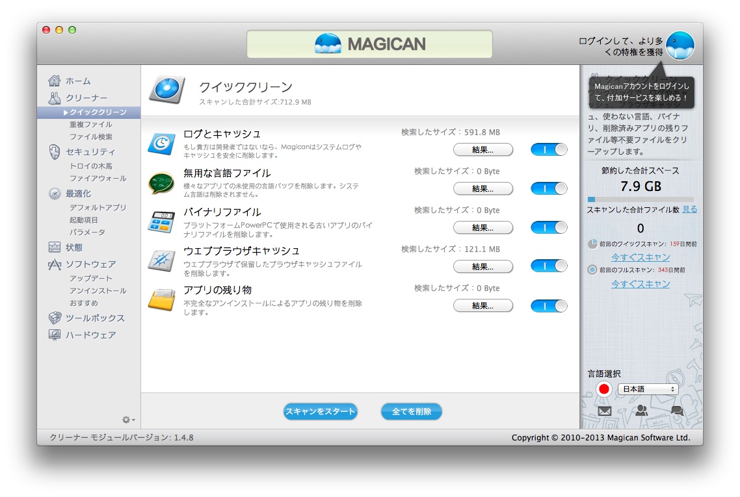This screenshot has height=497, width=740.
Task: Click the quick scan pie clock icon
Action: tap(593, 244)
